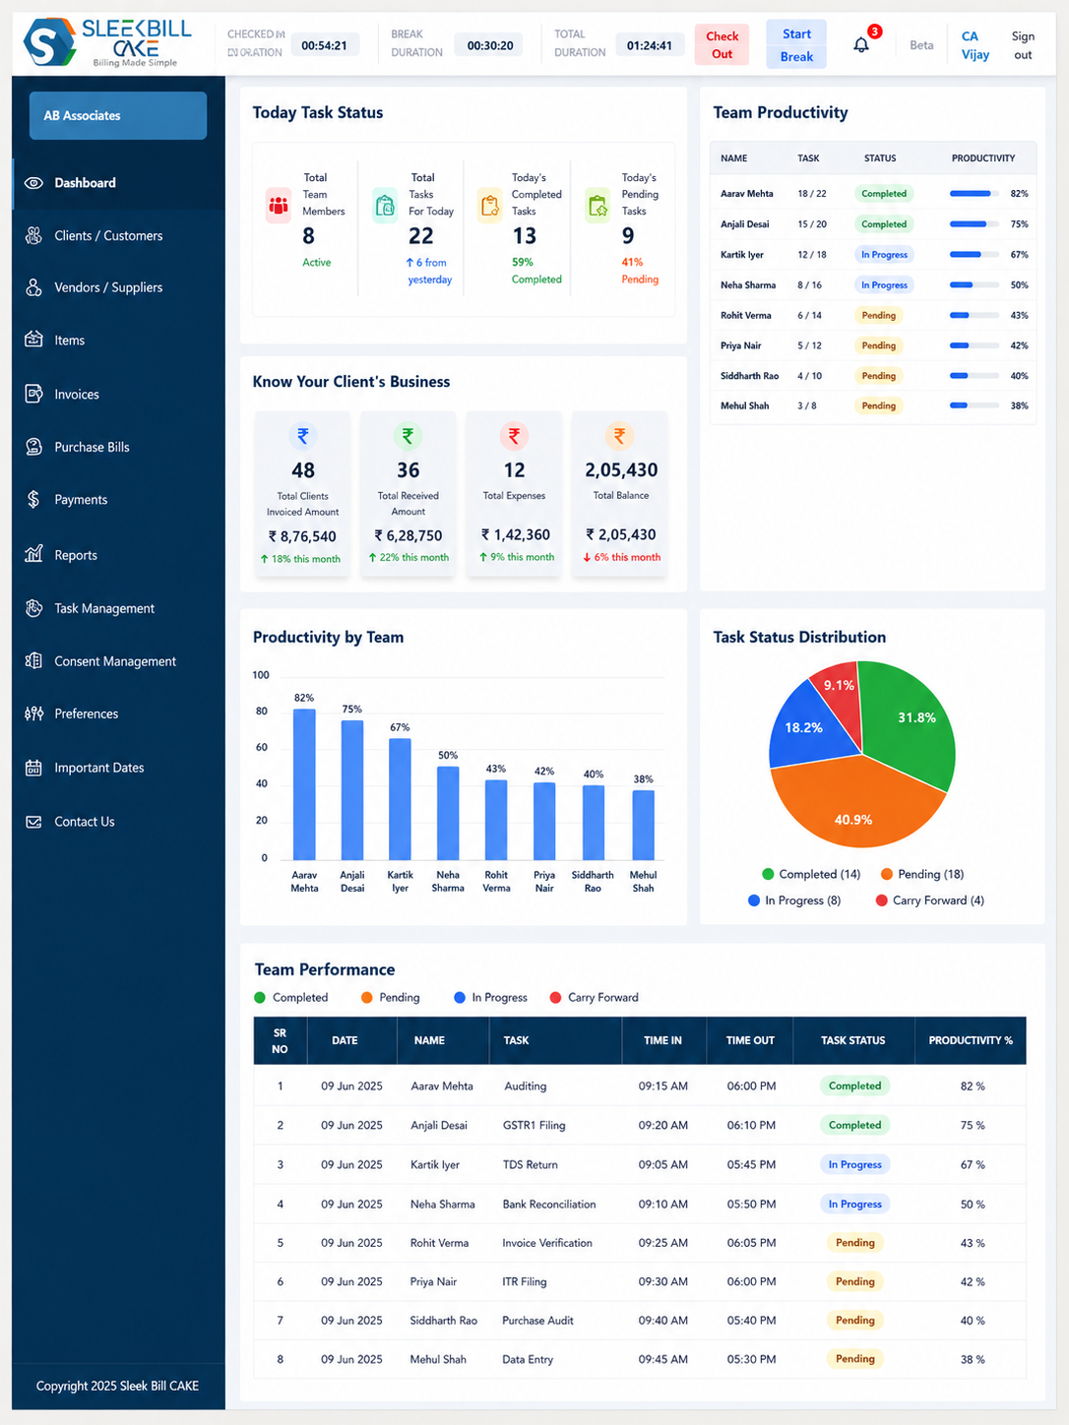Open the Dashboard menu item
Image resolution: width=1069 pixels, height=1425 pixels.
tap(118, 183)
